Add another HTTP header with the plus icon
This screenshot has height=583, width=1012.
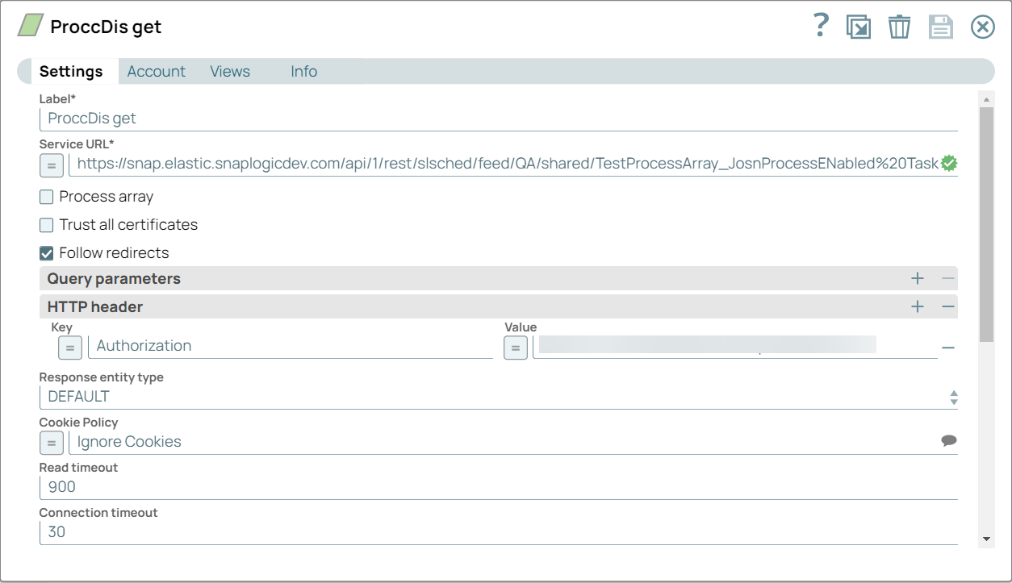coord(918,306)
